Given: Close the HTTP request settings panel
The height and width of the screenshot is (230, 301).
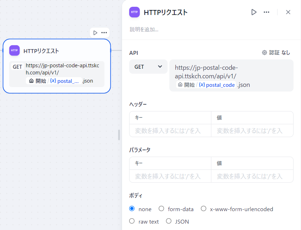Looking at the screenshot, I should coord(288,12).
